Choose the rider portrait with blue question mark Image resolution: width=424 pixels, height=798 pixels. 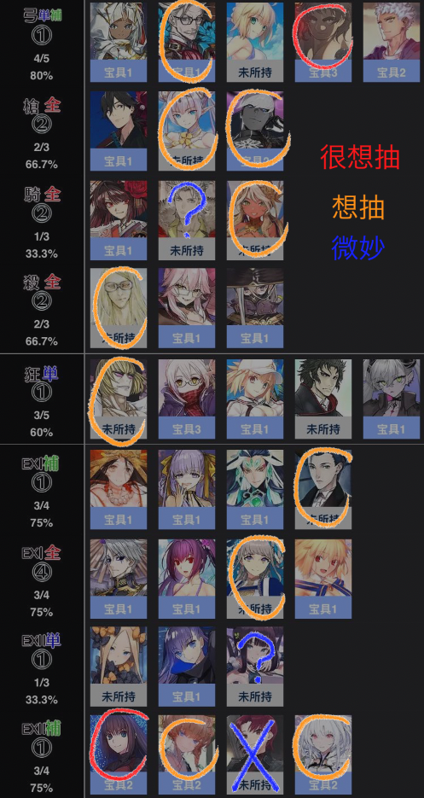(x=187, y=220)
